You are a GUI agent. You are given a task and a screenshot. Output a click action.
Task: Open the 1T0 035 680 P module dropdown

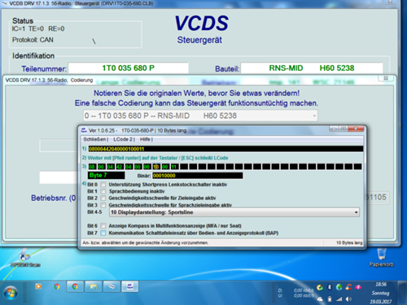pos(200,115)
